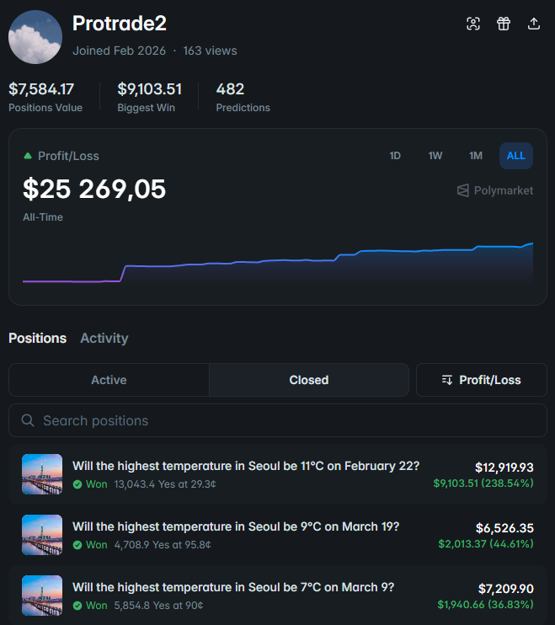Image resolution: width=555 pixels, height=625 pixels.
Task: Click the Protrade2 cloud avatar
Action: pyautogui.click(x=35, y=37)
